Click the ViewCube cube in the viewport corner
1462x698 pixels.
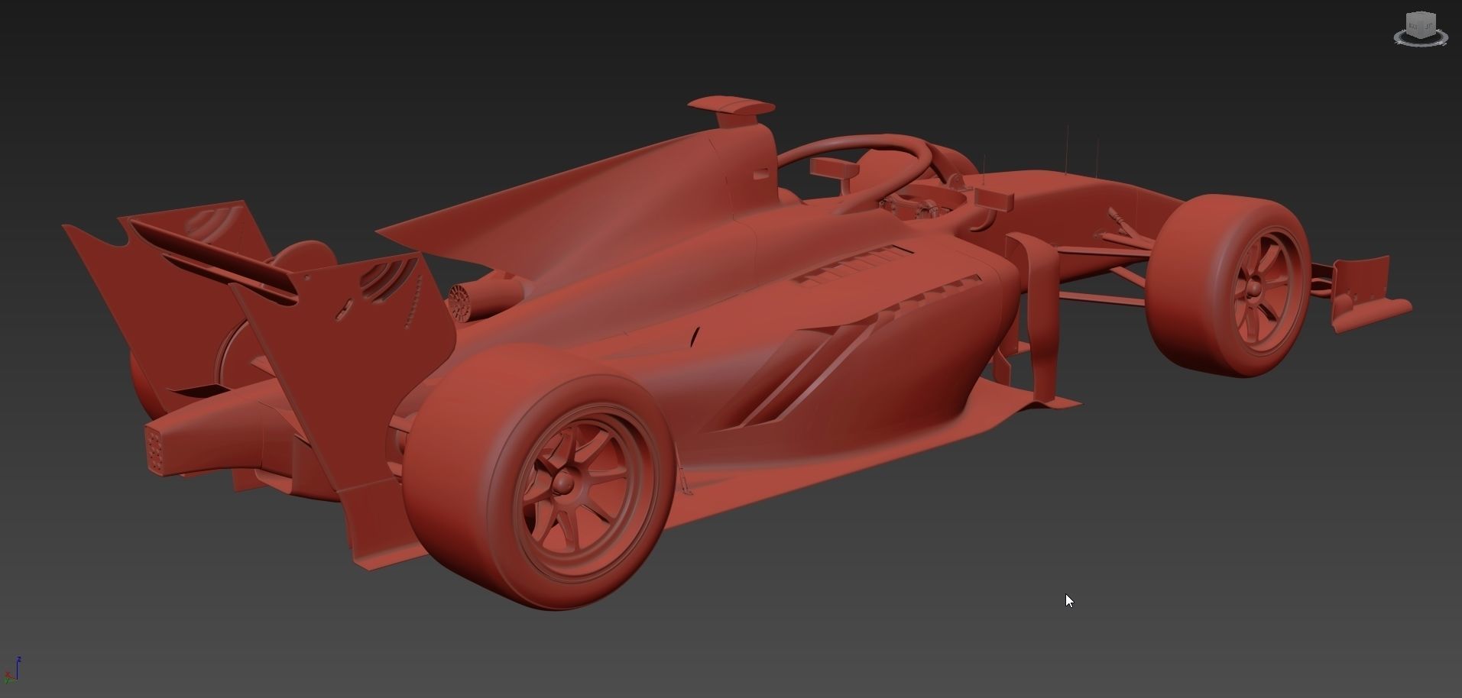click(1420, 24)
